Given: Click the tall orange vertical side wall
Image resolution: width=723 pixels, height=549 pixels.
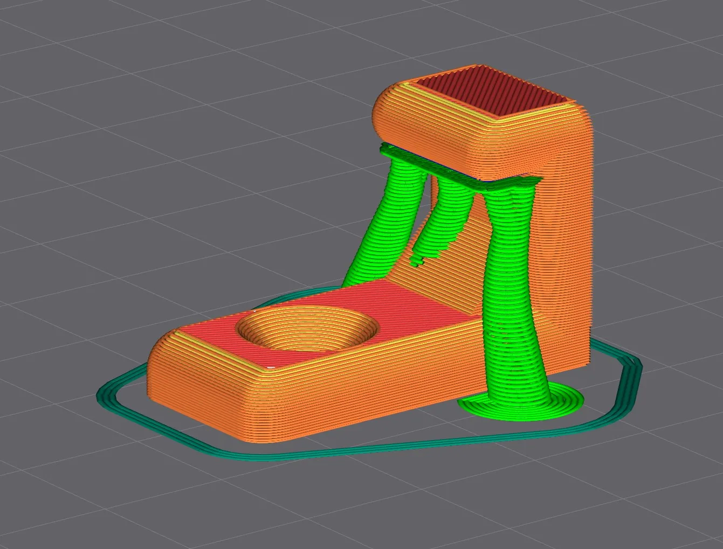Looking at the screenshot, I should (x=566, y=259).
